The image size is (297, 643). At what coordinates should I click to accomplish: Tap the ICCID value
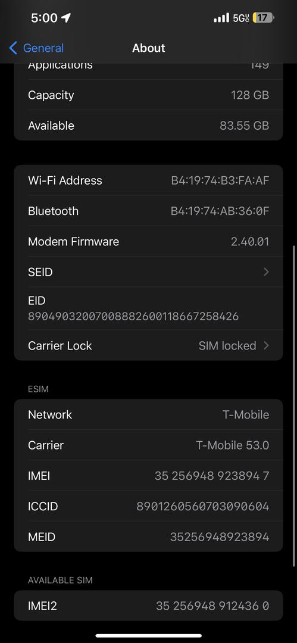(203, 507)
